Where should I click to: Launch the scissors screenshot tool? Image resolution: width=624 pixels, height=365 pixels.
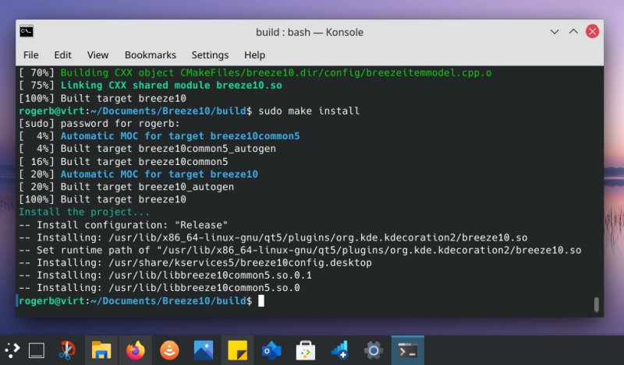point(67,350)
